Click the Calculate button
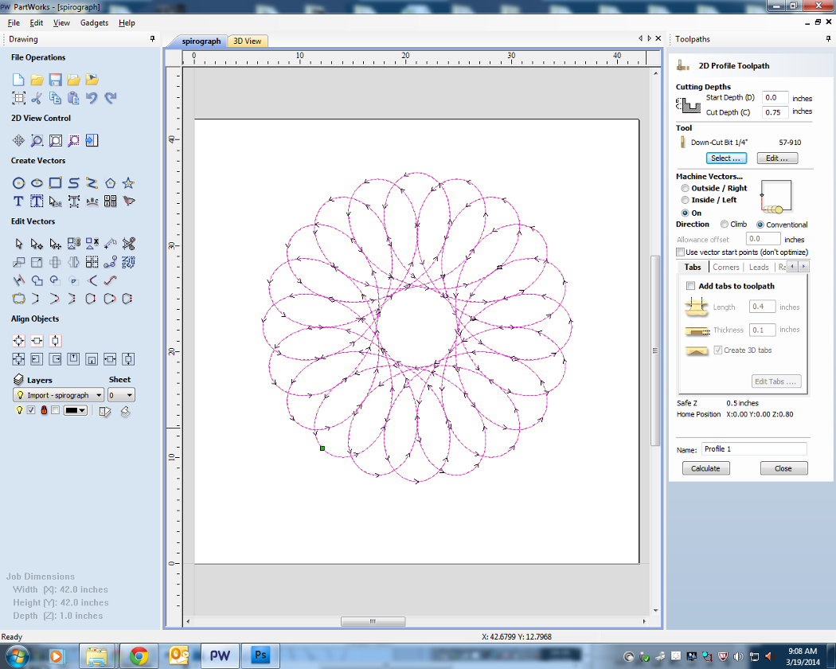The width and height of the screenshot is (836, 669). (705, 468)
